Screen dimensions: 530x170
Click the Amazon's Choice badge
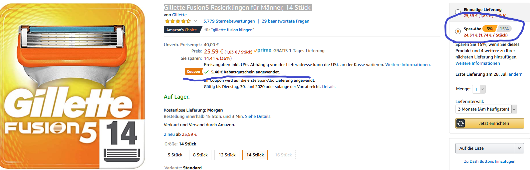(182, 30)
